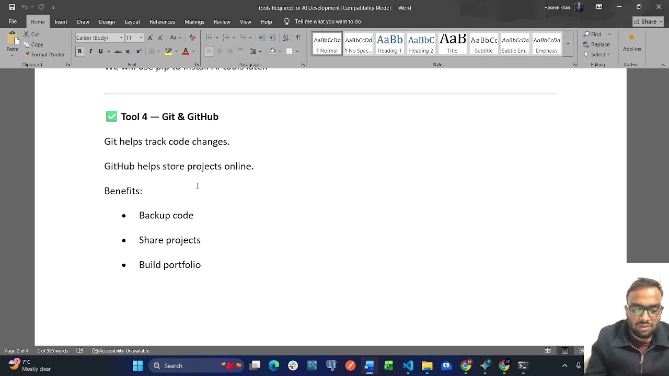The height and width of the screenshot is (376, 669).
Task: Click the word count in status bar
Action: 52,351
